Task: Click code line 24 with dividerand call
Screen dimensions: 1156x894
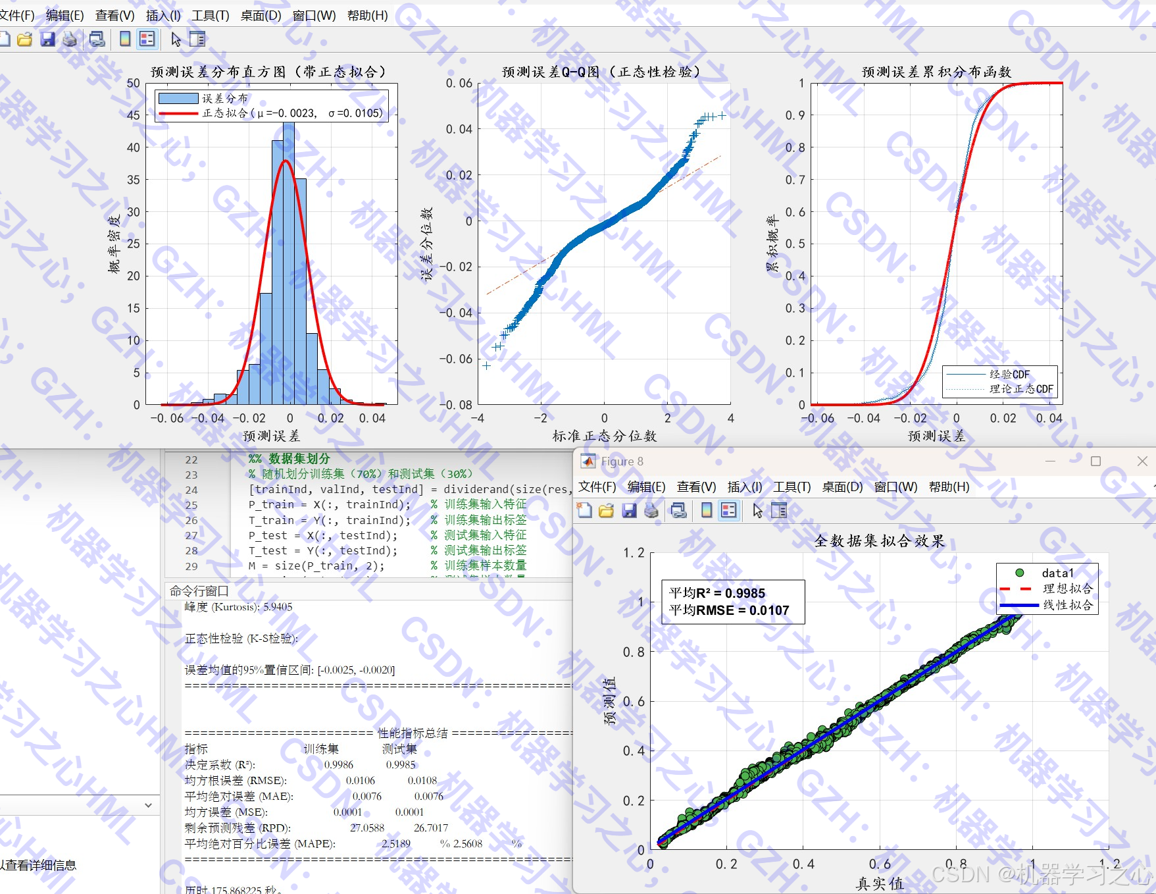Action: [411, 489]
